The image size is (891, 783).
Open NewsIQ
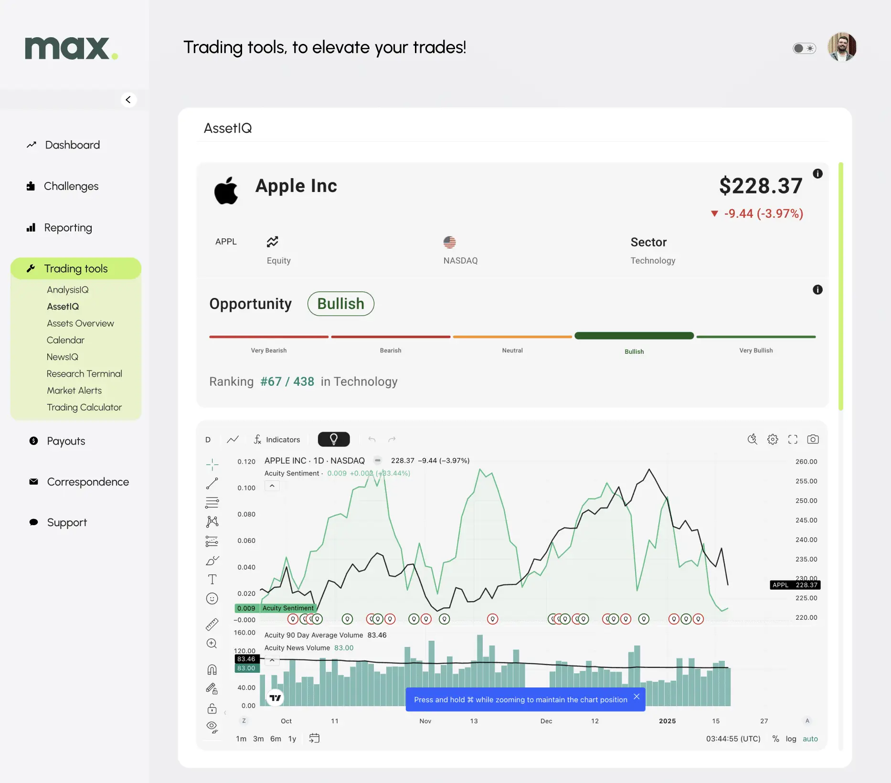63,357
